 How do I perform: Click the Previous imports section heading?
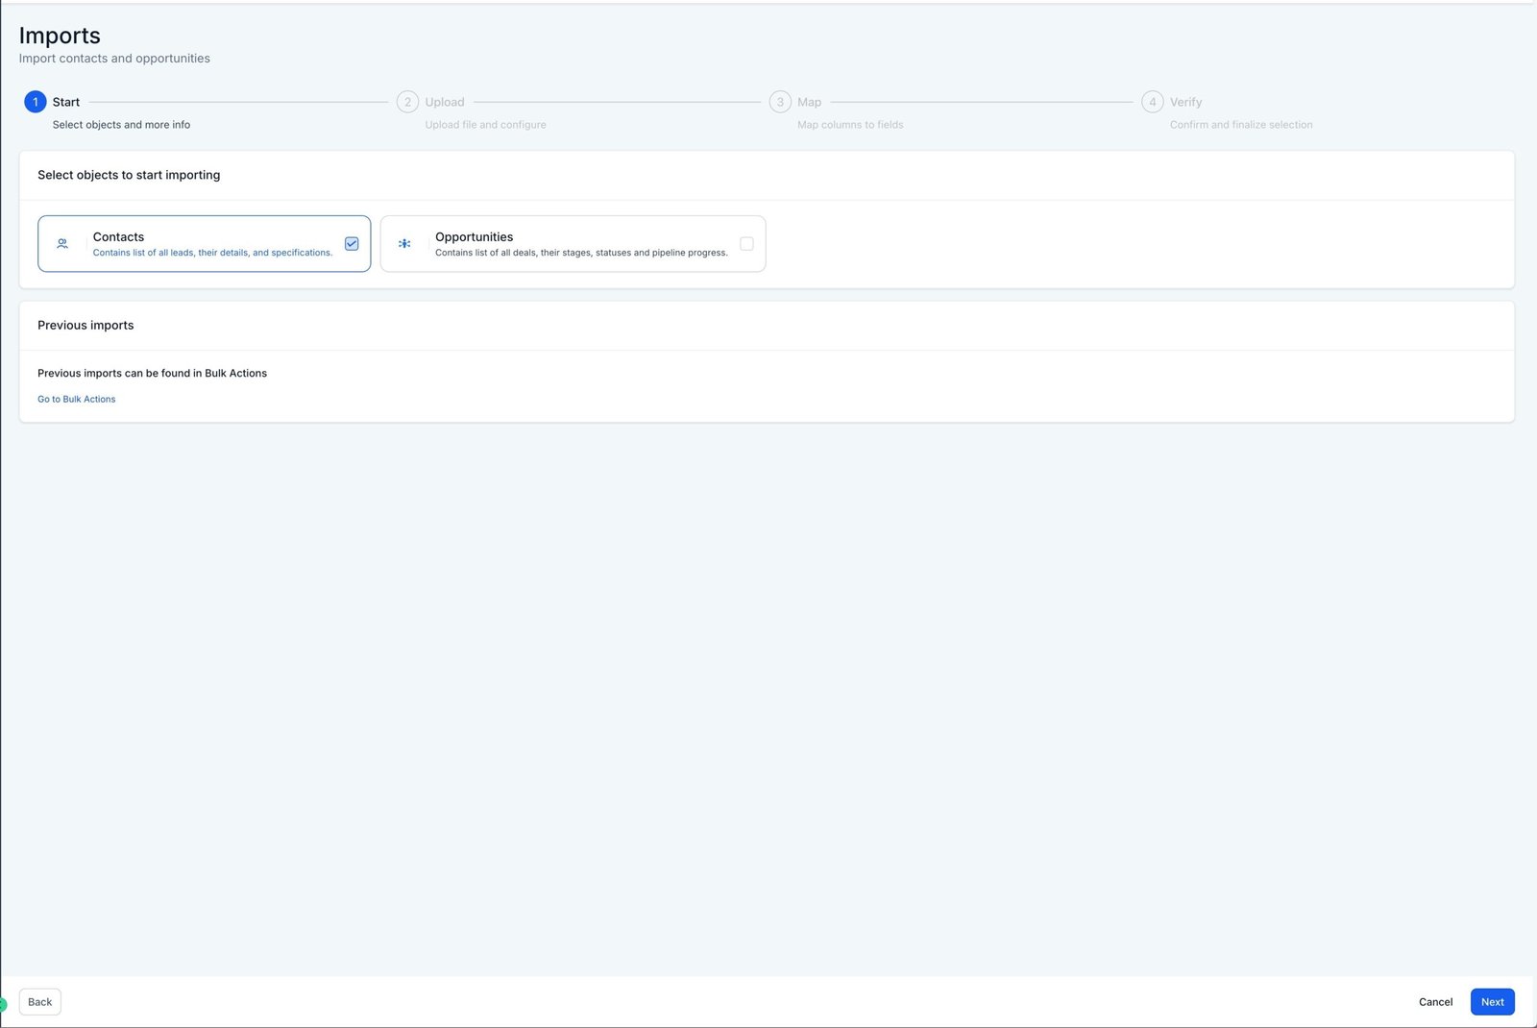85,325
